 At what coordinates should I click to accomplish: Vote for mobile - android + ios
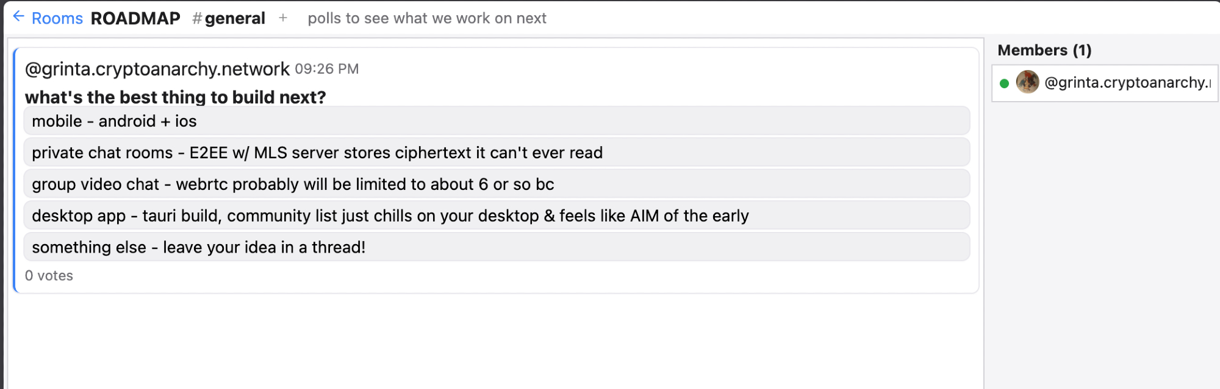496,121
